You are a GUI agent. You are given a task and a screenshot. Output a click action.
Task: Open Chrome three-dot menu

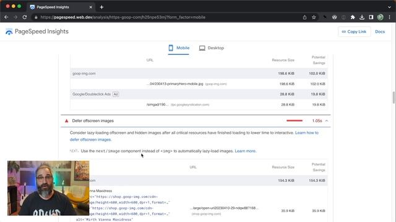point(389,17)
